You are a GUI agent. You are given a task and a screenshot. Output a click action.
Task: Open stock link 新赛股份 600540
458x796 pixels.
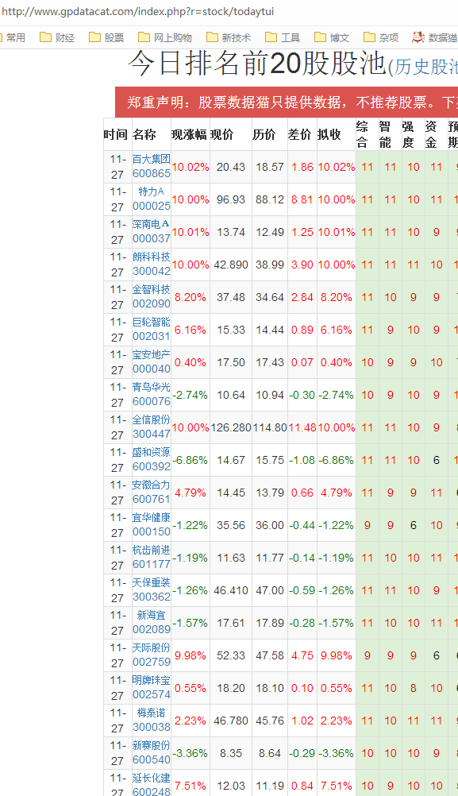pyautogui.click(x=151, y=752)
